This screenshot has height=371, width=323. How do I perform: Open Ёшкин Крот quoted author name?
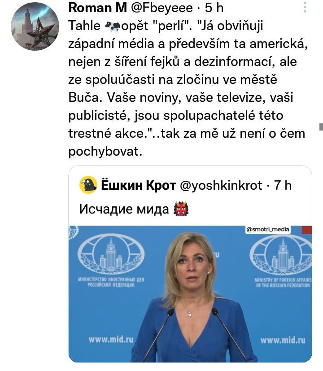click(139, 185)
